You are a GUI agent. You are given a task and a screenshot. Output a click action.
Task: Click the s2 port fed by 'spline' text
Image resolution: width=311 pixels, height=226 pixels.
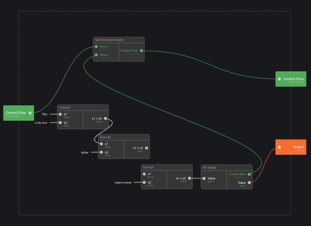pos(101,152)
